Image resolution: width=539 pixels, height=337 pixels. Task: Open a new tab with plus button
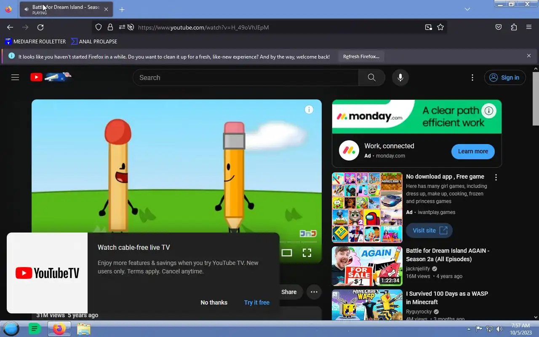(x=122, y=9)
